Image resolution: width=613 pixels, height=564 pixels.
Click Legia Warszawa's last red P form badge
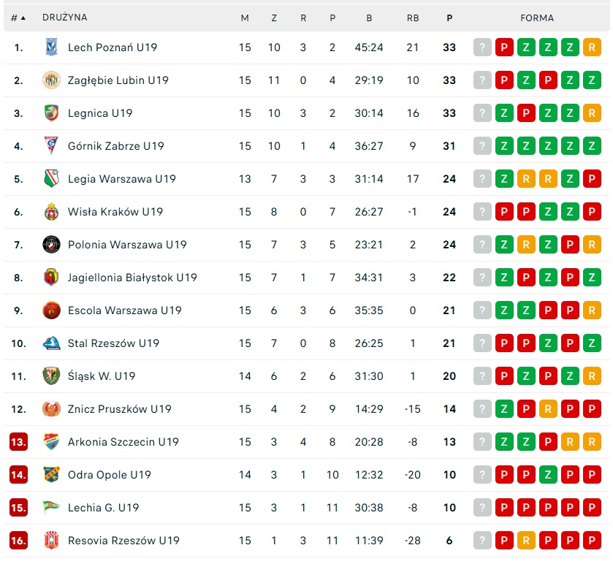(592, 179)
